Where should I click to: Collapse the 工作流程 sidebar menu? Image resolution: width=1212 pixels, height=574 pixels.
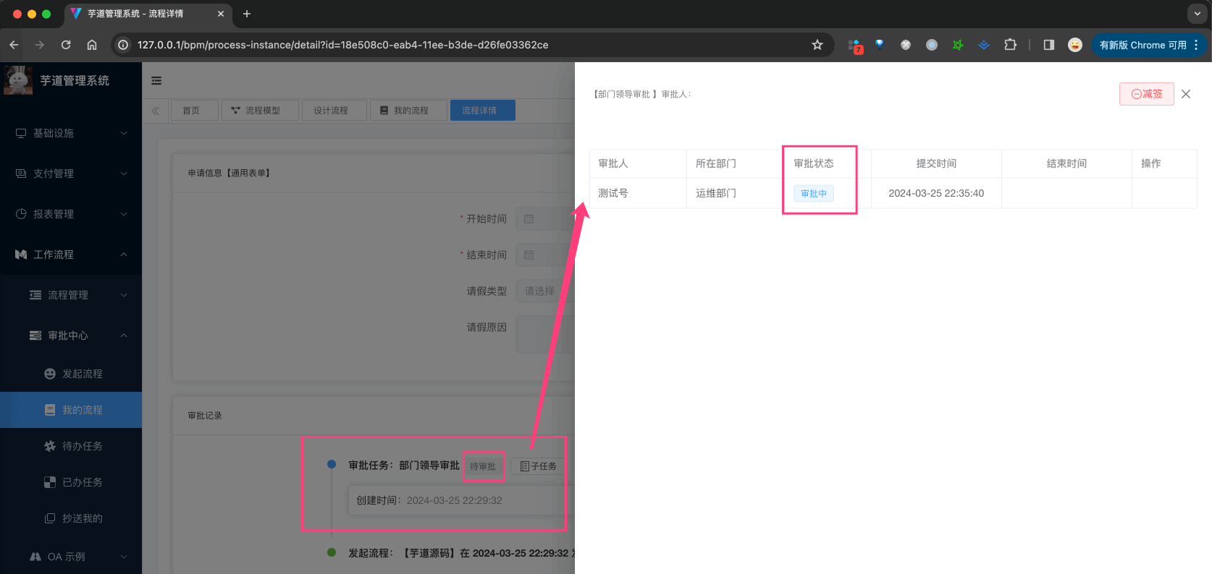(71, 254)
